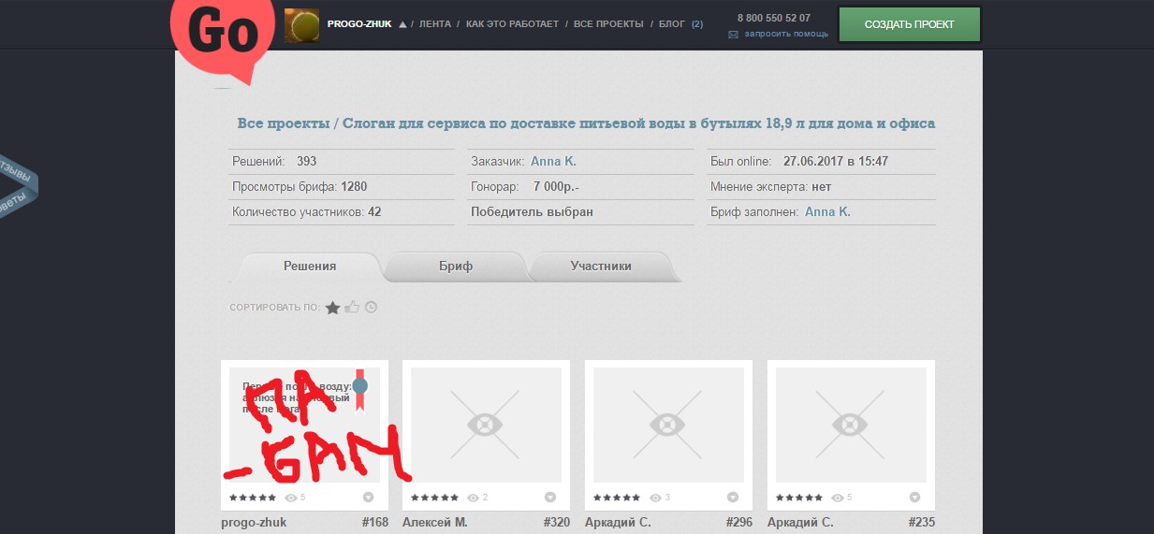Open customer Anna K. link in Заказчик row
Screen dimensions: 1154x534
coord(553,162)
